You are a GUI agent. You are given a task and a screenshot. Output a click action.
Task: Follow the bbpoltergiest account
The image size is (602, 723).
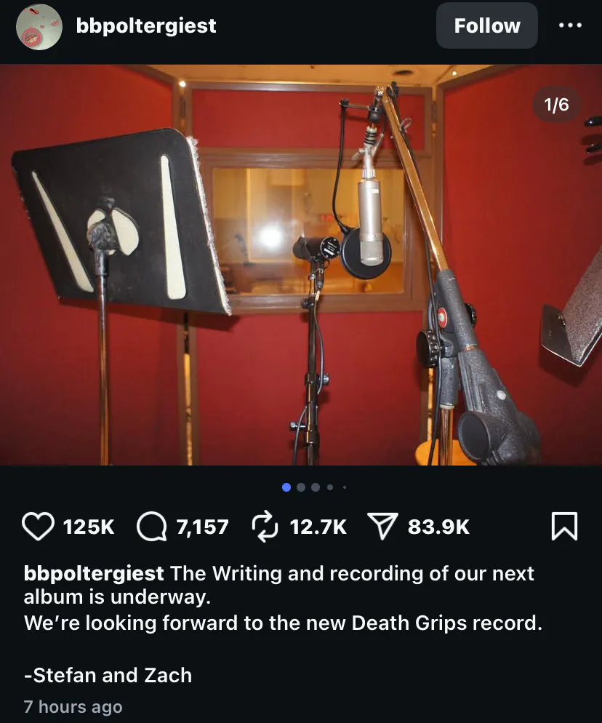coord(487,25)
